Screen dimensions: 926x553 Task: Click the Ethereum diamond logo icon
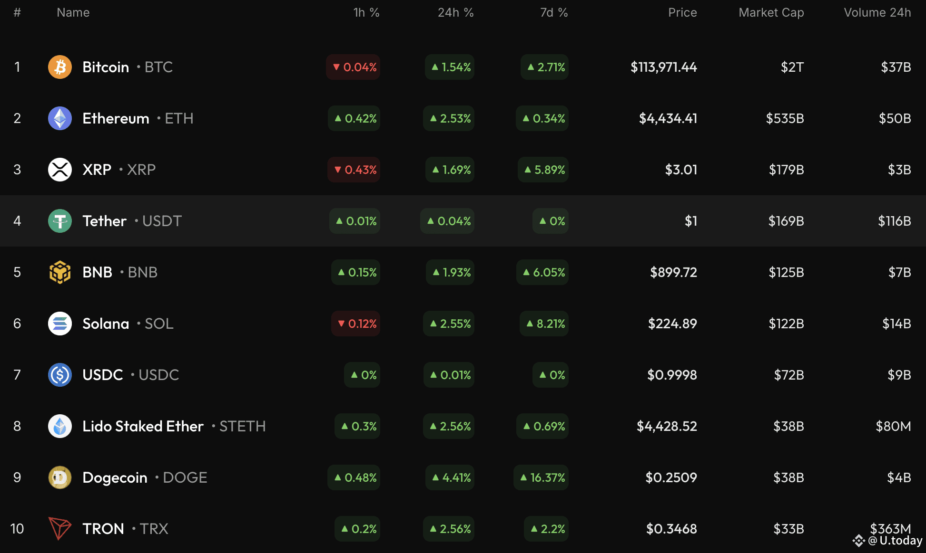59,118
